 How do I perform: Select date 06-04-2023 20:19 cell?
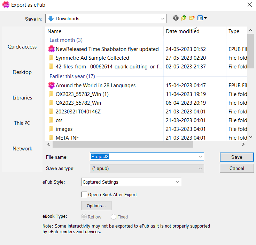pyautogui.click(x=186, y=103)
